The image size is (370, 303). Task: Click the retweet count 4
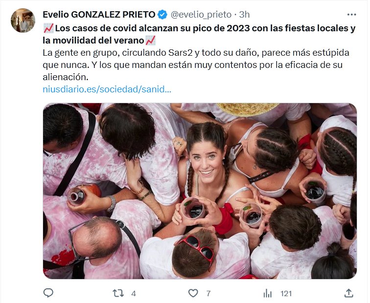tap(134, 294)
